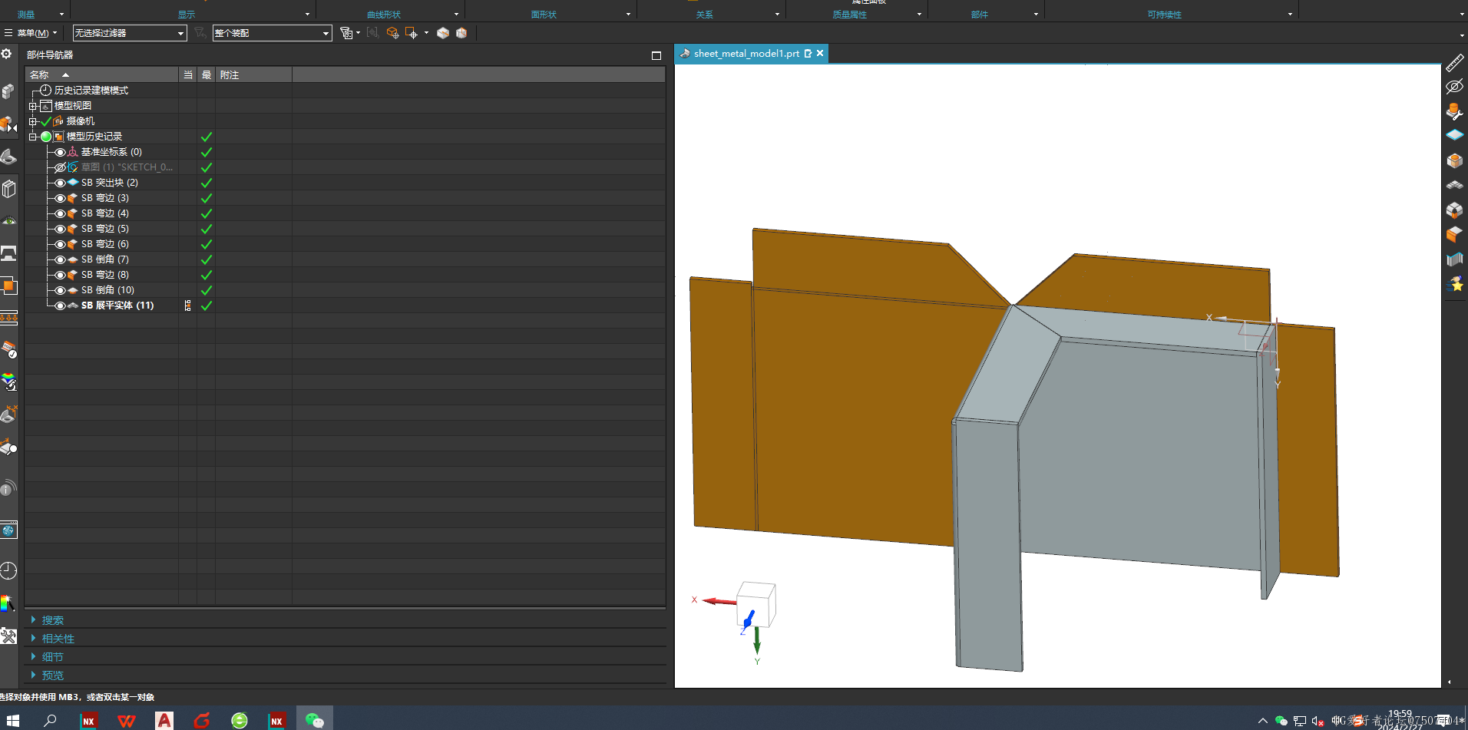Select the SB 弯边 (6) feature

104,244
